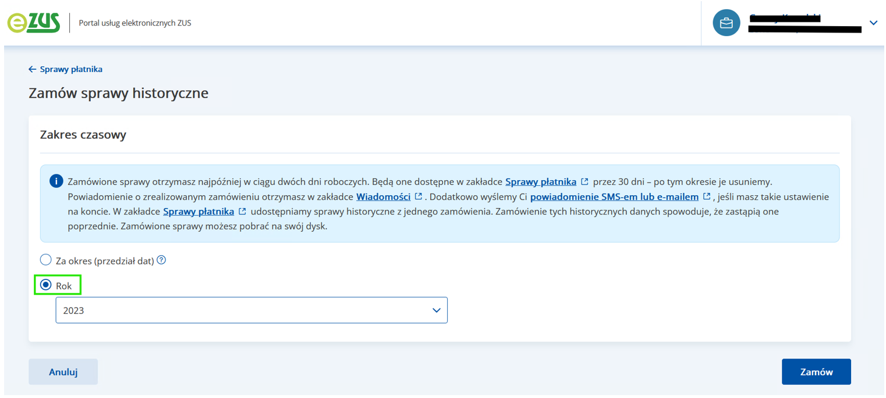This screenshot has width=886, height=398.
Task: Click external link icon before 'przez 30 dni'
Action: [x=584, y=181]
